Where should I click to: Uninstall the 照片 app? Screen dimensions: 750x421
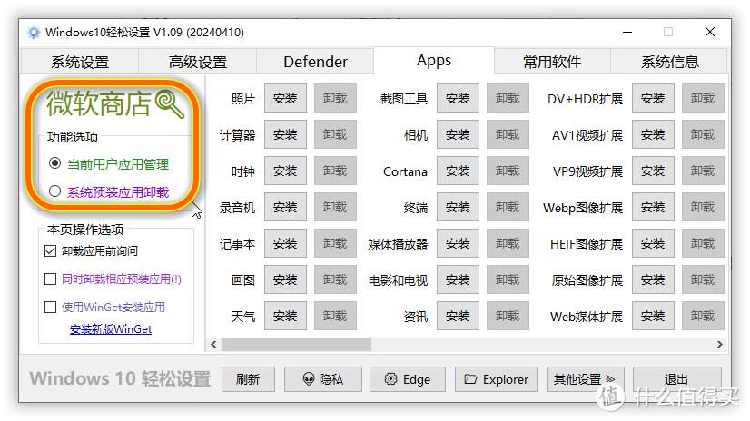click(x=335, y=98)
